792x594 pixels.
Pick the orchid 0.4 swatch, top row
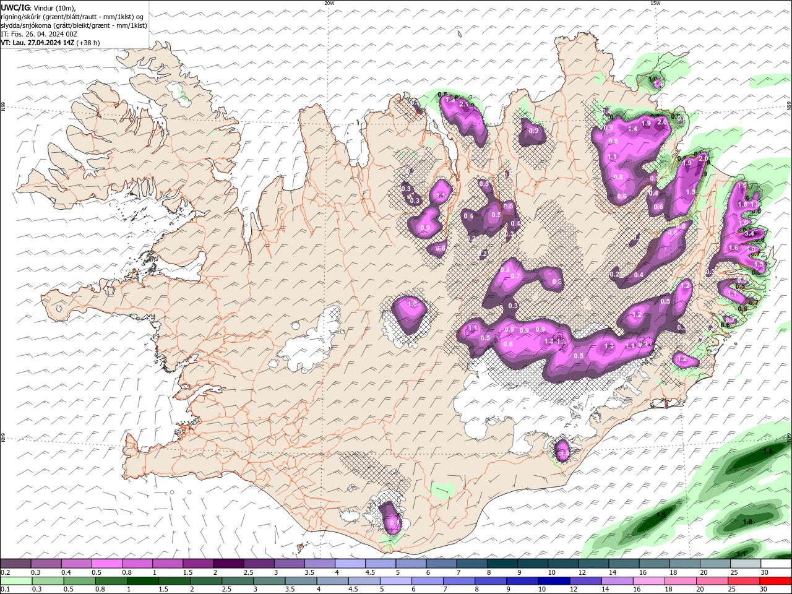tap(76, 564)
